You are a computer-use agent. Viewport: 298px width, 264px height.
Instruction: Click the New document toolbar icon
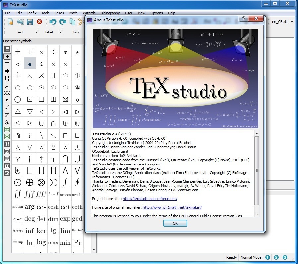point(10,22)
